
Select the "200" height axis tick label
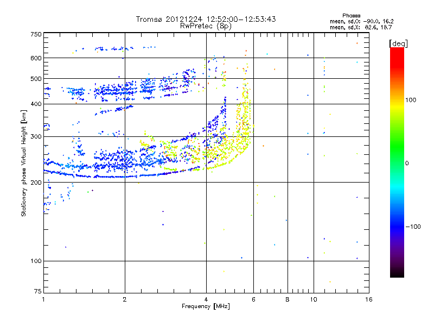36,183
